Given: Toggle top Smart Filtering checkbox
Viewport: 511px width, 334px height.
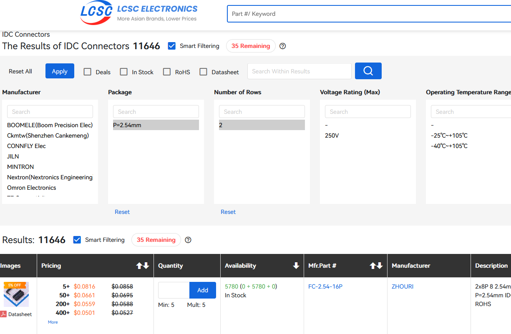Looking at the screenshot, I should tap(171, 46).
